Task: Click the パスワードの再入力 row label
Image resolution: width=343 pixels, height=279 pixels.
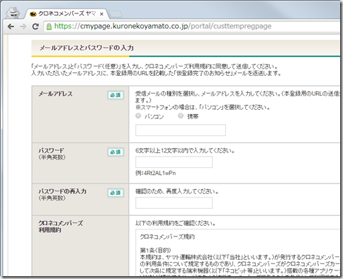Action: [62, 191]
